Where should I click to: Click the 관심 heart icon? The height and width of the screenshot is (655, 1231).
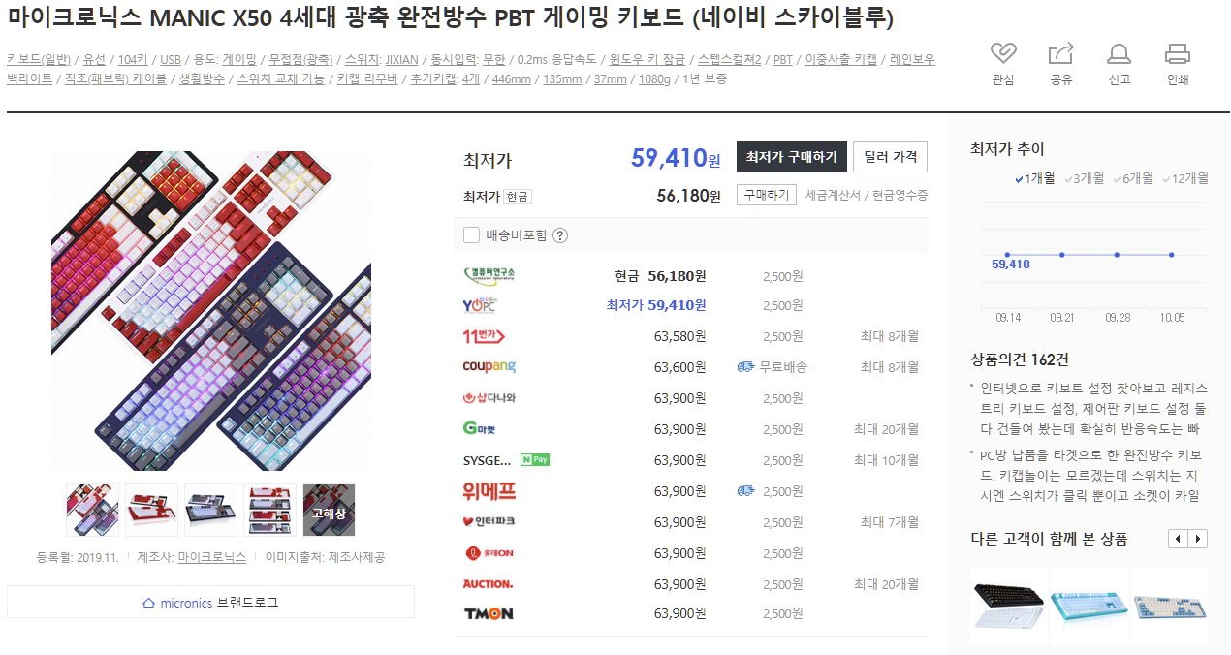(1003, 53)
